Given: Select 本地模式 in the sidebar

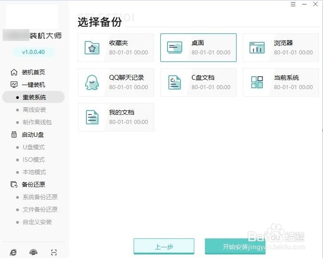Looking at the screenshot, I should 34,172.
